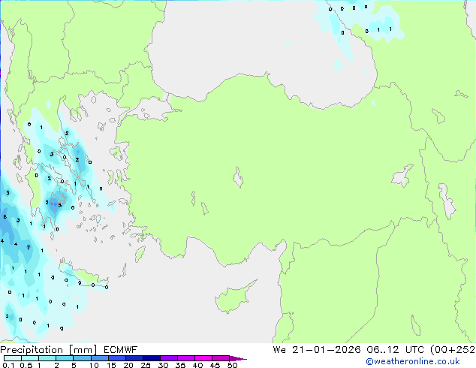The image size is (476, 368).
Task: Click the 2–5 mm legend color swatch
Action: pos(65,358)
